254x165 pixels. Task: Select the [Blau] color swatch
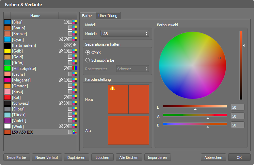(7, 22)
